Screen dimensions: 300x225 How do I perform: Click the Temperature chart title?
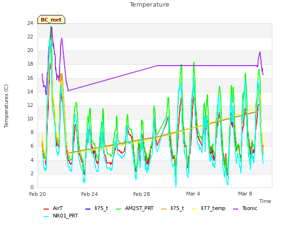tap(150, 5)
